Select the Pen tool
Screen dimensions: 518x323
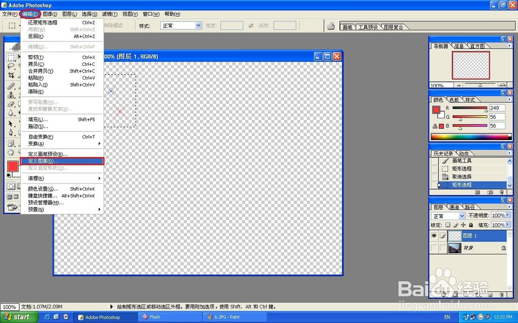coord(11,132)
